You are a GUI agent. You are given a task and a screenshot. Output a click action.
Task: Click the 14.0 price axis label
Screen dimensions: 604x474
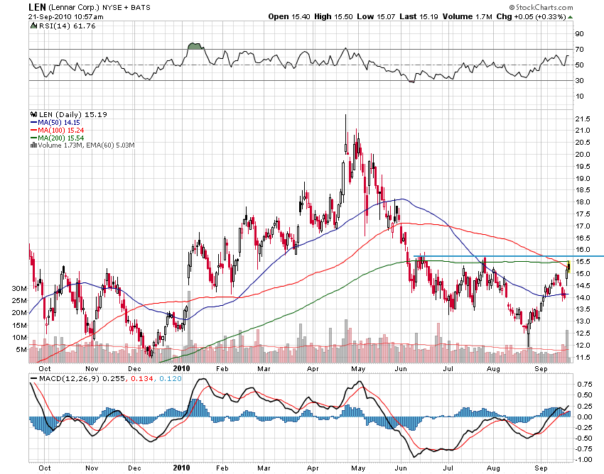[x=583, y=298]
